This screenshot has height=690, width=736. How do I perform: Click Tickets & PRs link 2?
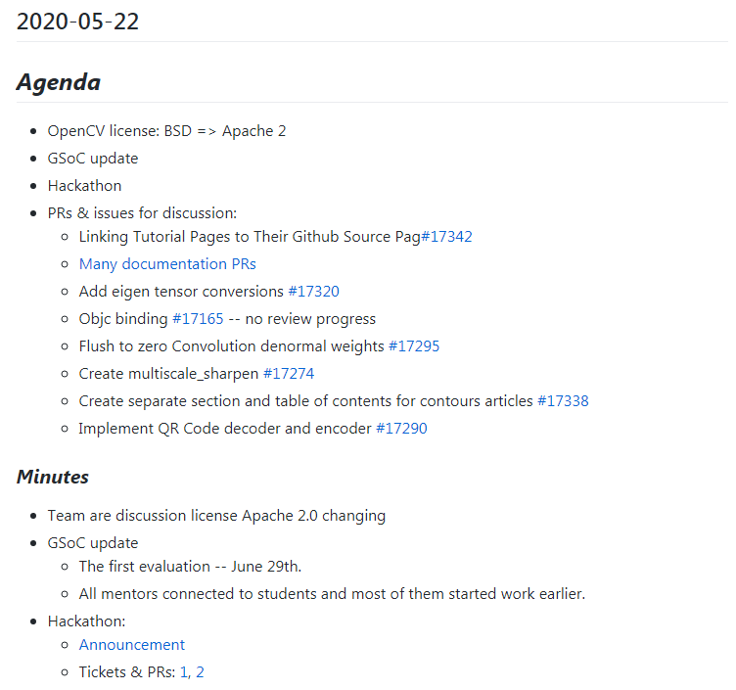point(200,671)
